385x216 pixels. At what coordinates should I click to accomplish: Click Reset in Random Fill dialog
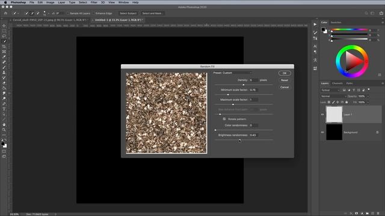285,80
